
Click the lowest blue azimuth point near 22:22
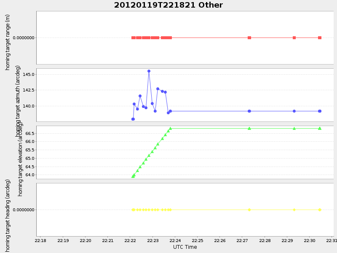point(133,119)
